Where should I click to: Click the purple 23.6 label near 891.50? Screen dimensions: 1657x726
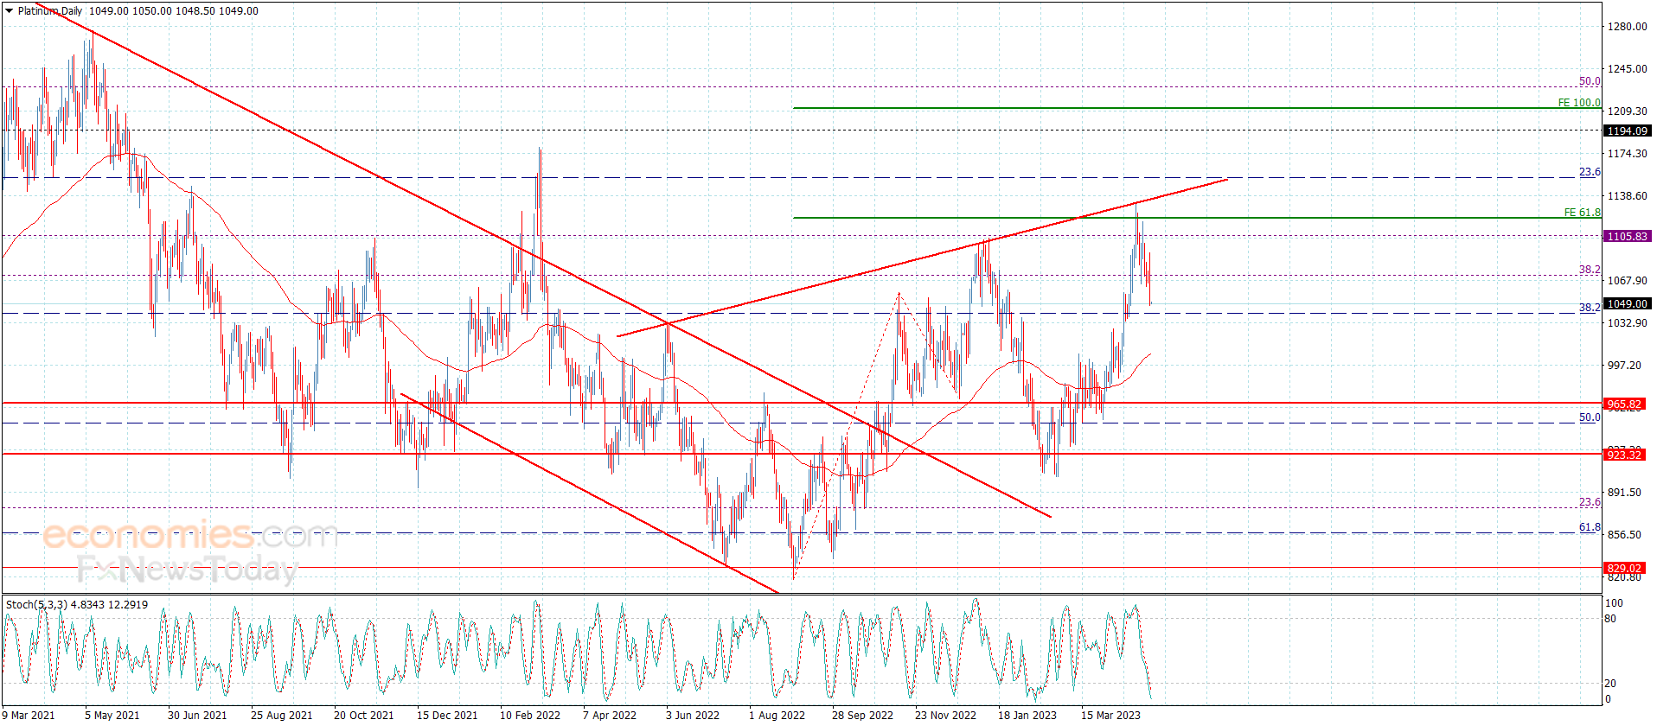click(1590, 501)
